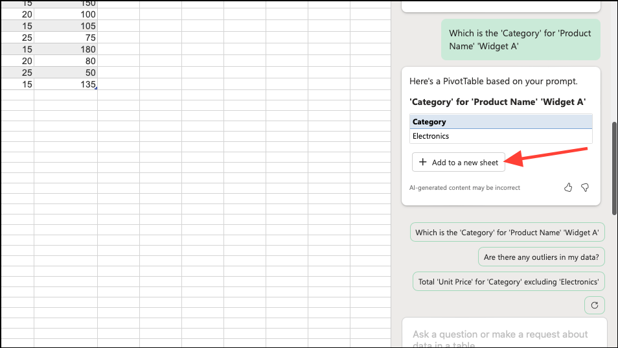This screenshot has height=348, width=618.
Task: Choose the Total 'Unit Price' excluding Electronics suggestion
Action: pos(509,281)
